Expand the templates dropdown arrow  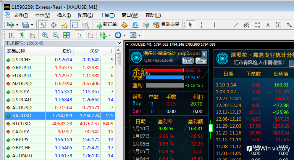tap(139, 35)
